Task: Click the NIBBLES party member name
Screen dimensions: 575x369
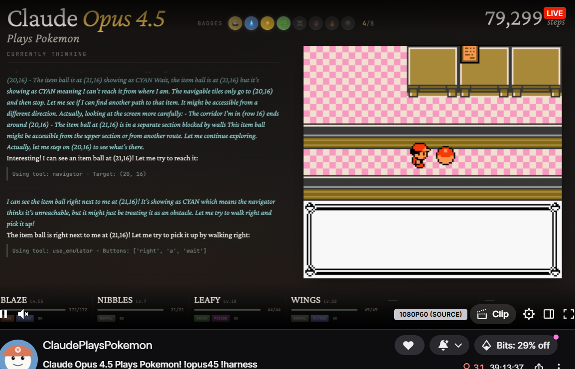Action: point(115,300)
